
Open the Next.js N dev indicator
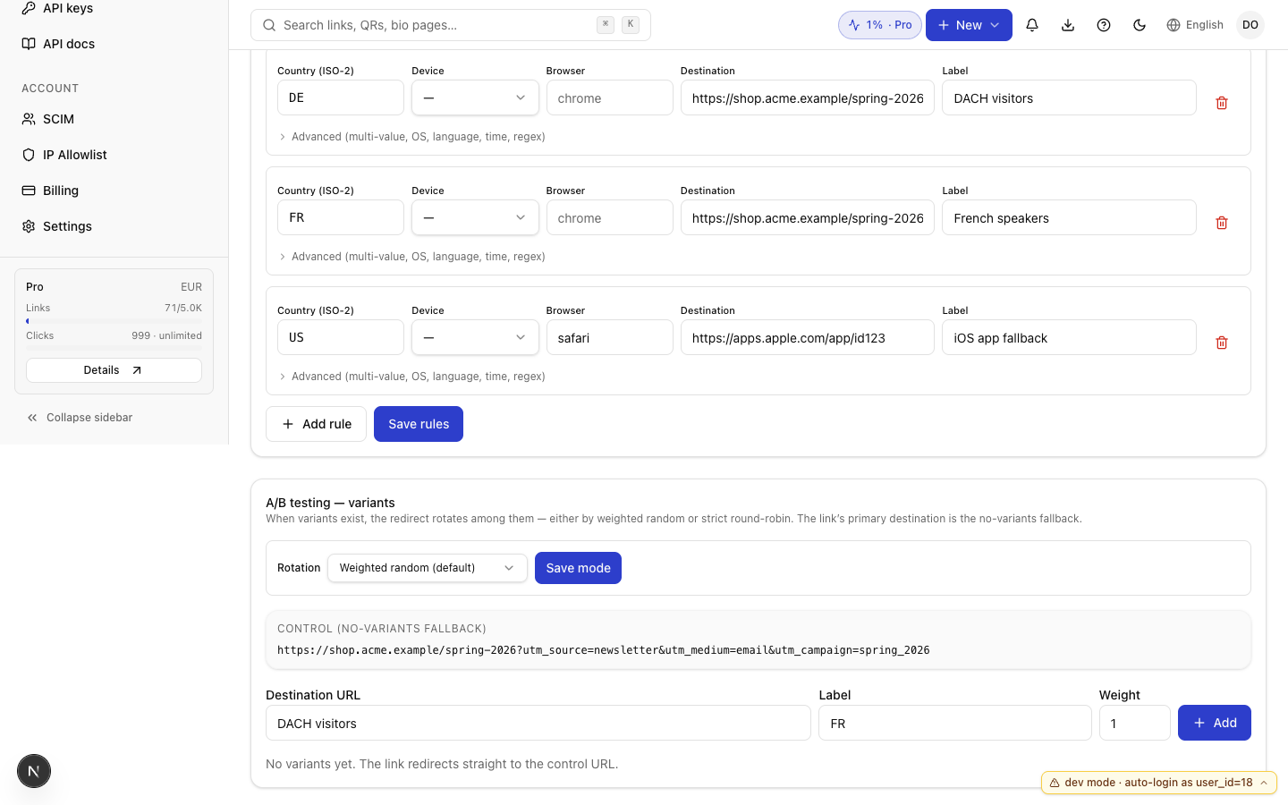(34, 771)
